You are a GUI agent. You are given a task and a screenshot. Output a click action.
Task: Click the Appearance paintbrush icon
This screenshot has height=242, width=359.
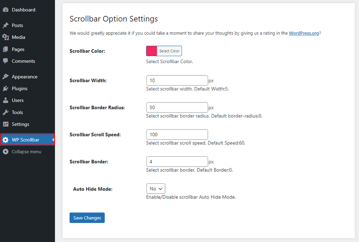[6, 76]
